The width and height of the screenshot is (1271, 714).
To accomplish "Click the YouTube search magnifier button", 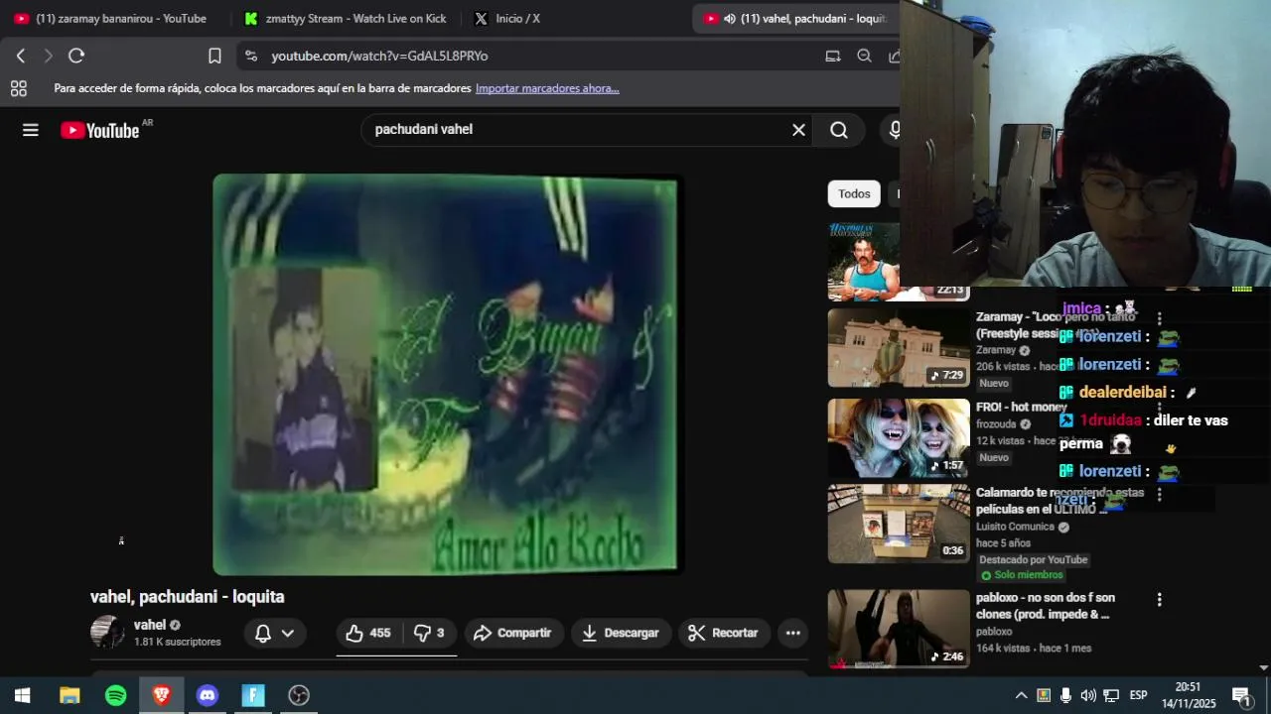I will coord(839,130).
